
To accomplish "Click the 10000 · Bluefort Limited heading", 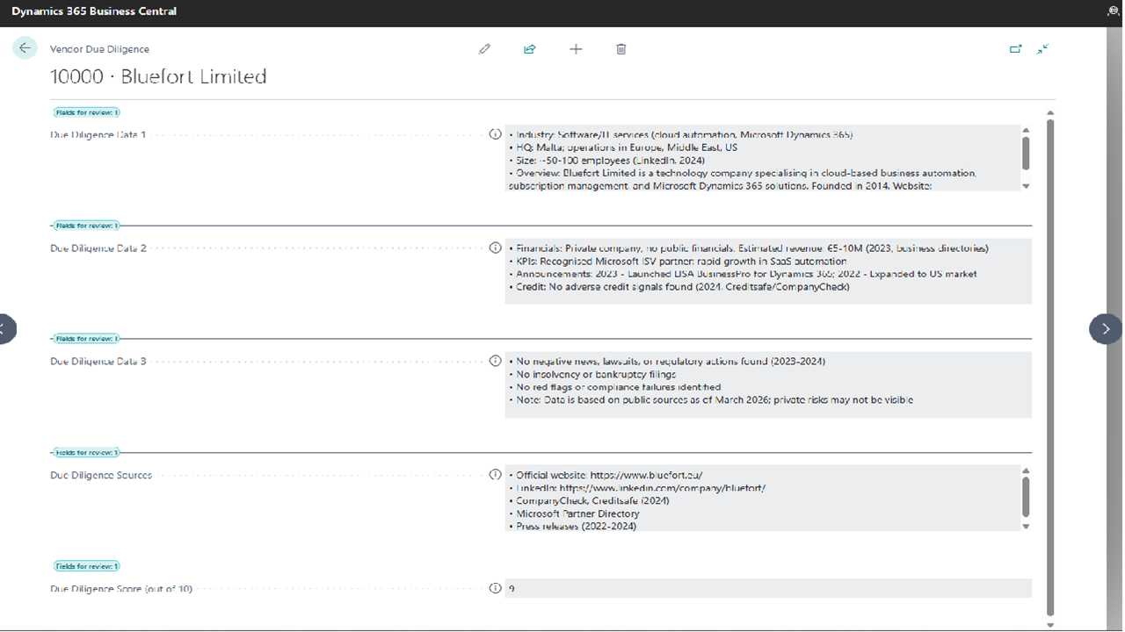I will click(158, 76).
